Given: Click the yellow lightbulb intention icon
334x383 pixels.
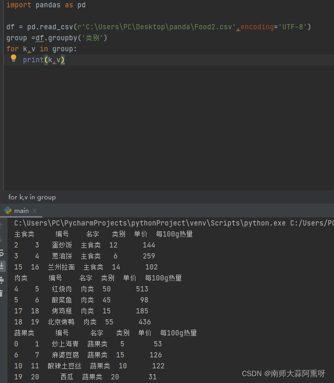Looking at the screenshot, I should [14, 59].
